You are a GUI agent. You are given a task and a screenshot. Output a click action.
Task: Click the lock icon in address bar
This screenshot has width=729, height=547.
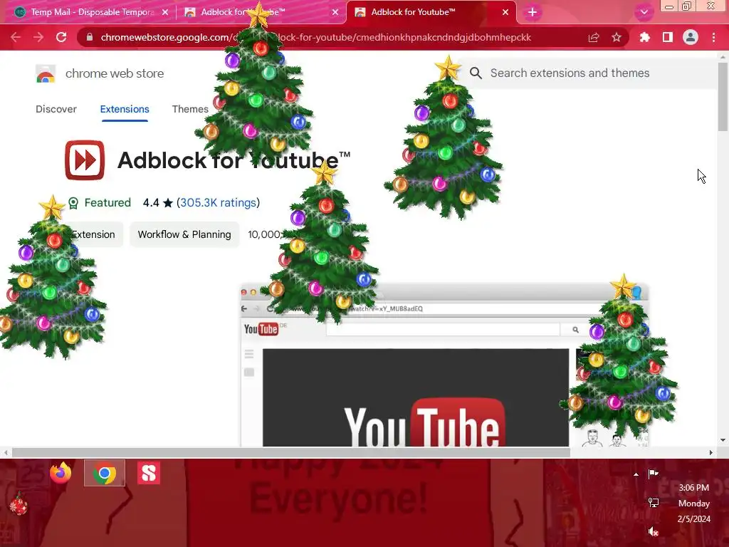[90, 37]
